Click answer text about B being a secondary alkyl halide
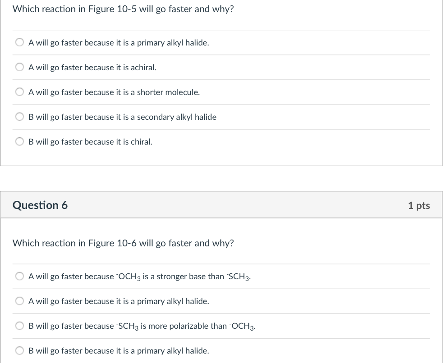The image size is (446, 363). (122, 117)
